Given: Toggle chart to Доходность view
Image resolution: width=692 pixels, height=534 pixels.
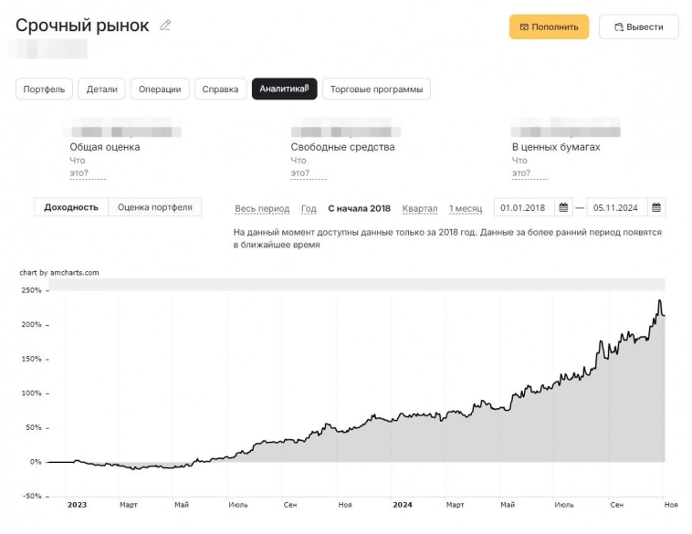Looking at the screenshot, I should (71, 207).
